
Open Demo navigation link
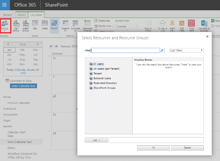pyautogui.click(x=11, y=148)
